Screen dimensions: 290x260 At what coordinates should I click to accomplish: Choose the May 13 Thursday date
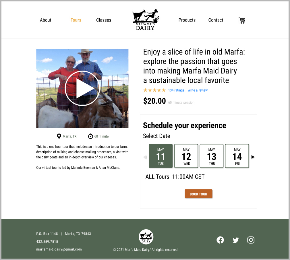pyautogui.click(x=212, y=156)
